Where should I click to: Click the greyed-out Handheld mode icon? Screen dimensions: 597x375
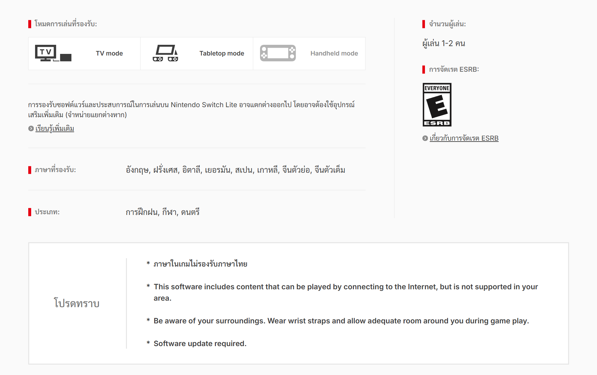278,53
